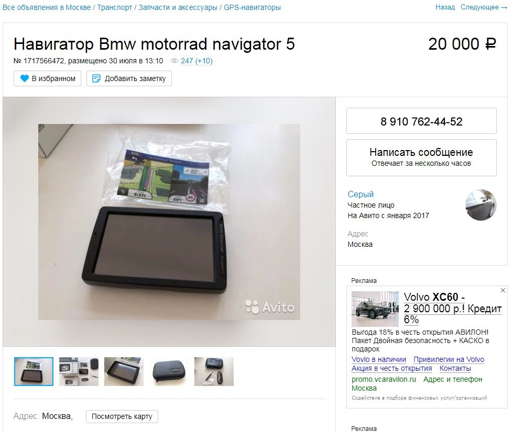This screenshot has height=432, width=514.
Task: Click the add note icon
Action: coord(96,78)
